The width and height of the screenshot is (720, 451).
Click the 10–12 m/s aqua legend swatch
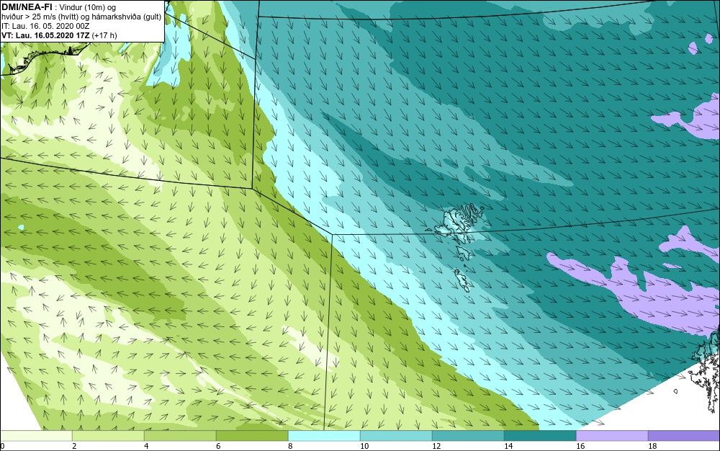[396, 435]
